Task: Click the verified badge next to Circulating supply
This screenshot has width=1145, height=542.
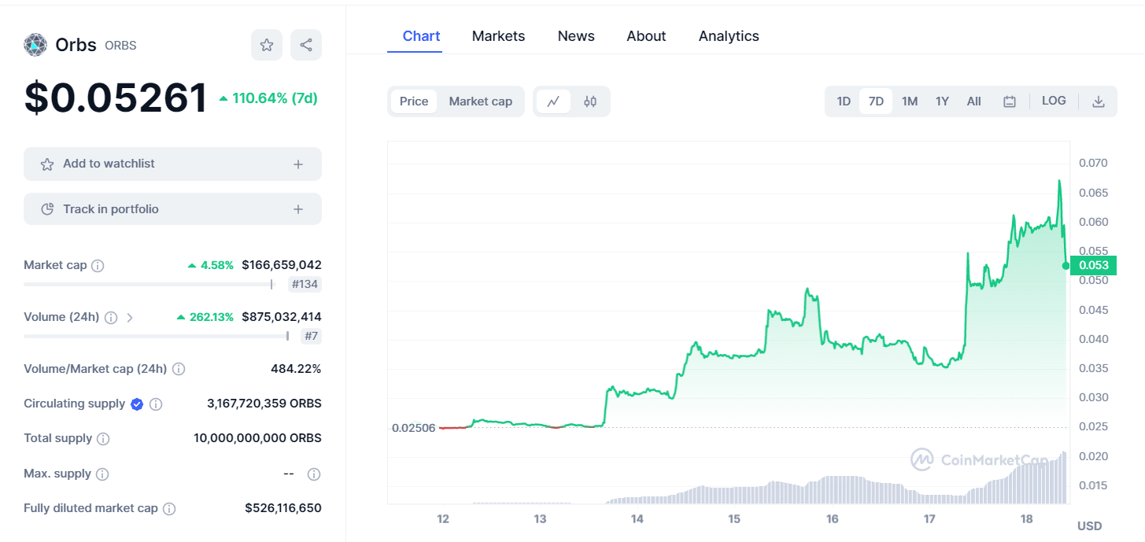Action: pos(137,404)
